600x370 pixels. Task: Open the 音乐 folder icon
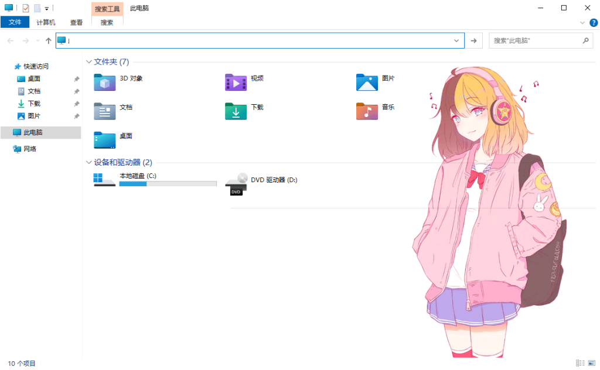coord(367,111)
